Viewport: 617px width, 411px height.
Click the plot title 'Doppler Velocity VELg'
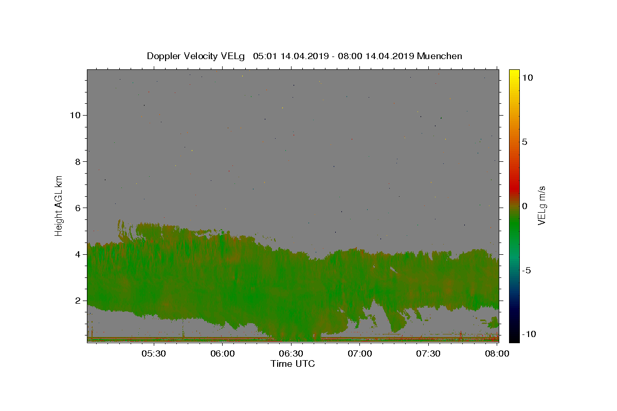[196, 56]
